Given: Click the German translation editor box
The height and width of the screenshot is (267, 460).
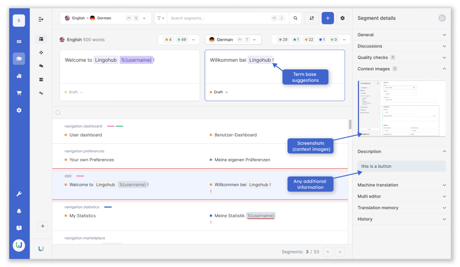Looking at the screenshot, I should click(x=275, y=75).
